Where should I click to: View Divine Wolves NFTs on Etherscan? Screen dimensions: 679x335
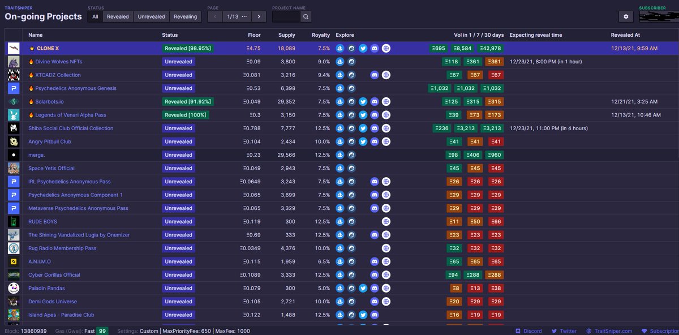(351, 61)
